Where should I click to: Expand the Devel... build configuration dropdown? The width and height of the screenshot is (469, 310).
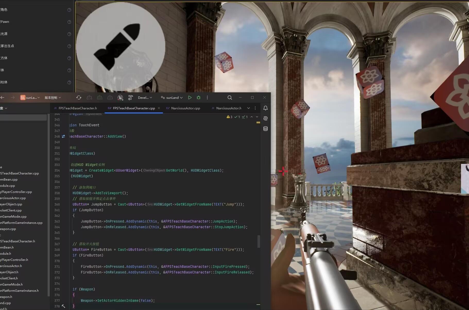click(x=145, y=98)
